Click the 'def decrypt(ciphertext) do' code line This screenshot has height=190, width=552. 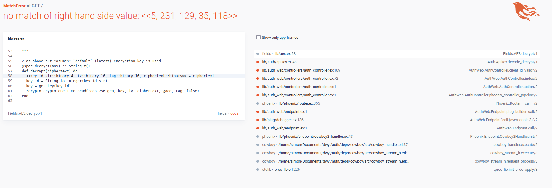pyautogui.click(x=49, y=71)
